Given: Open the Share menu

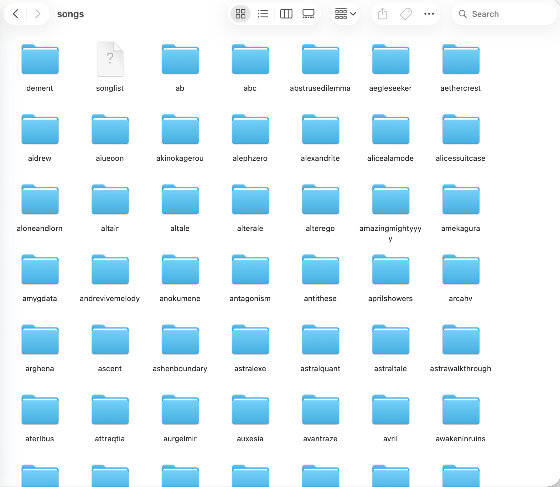Looking at the screenshot, I should pos(383,14).
